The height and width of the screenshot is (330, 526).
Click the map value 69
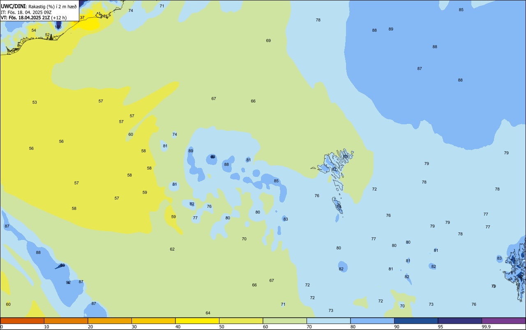click(268, 41)
